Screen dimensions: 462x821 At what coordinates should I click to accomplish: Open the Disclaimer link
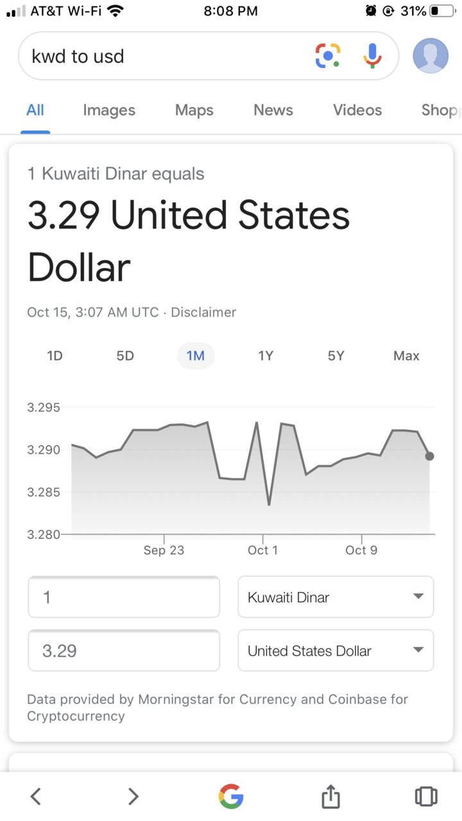[x=203, y=312]
